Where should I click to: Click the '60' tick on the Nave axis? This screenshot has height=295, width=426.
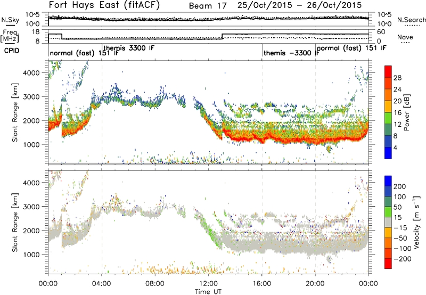(x=381, y=32)
